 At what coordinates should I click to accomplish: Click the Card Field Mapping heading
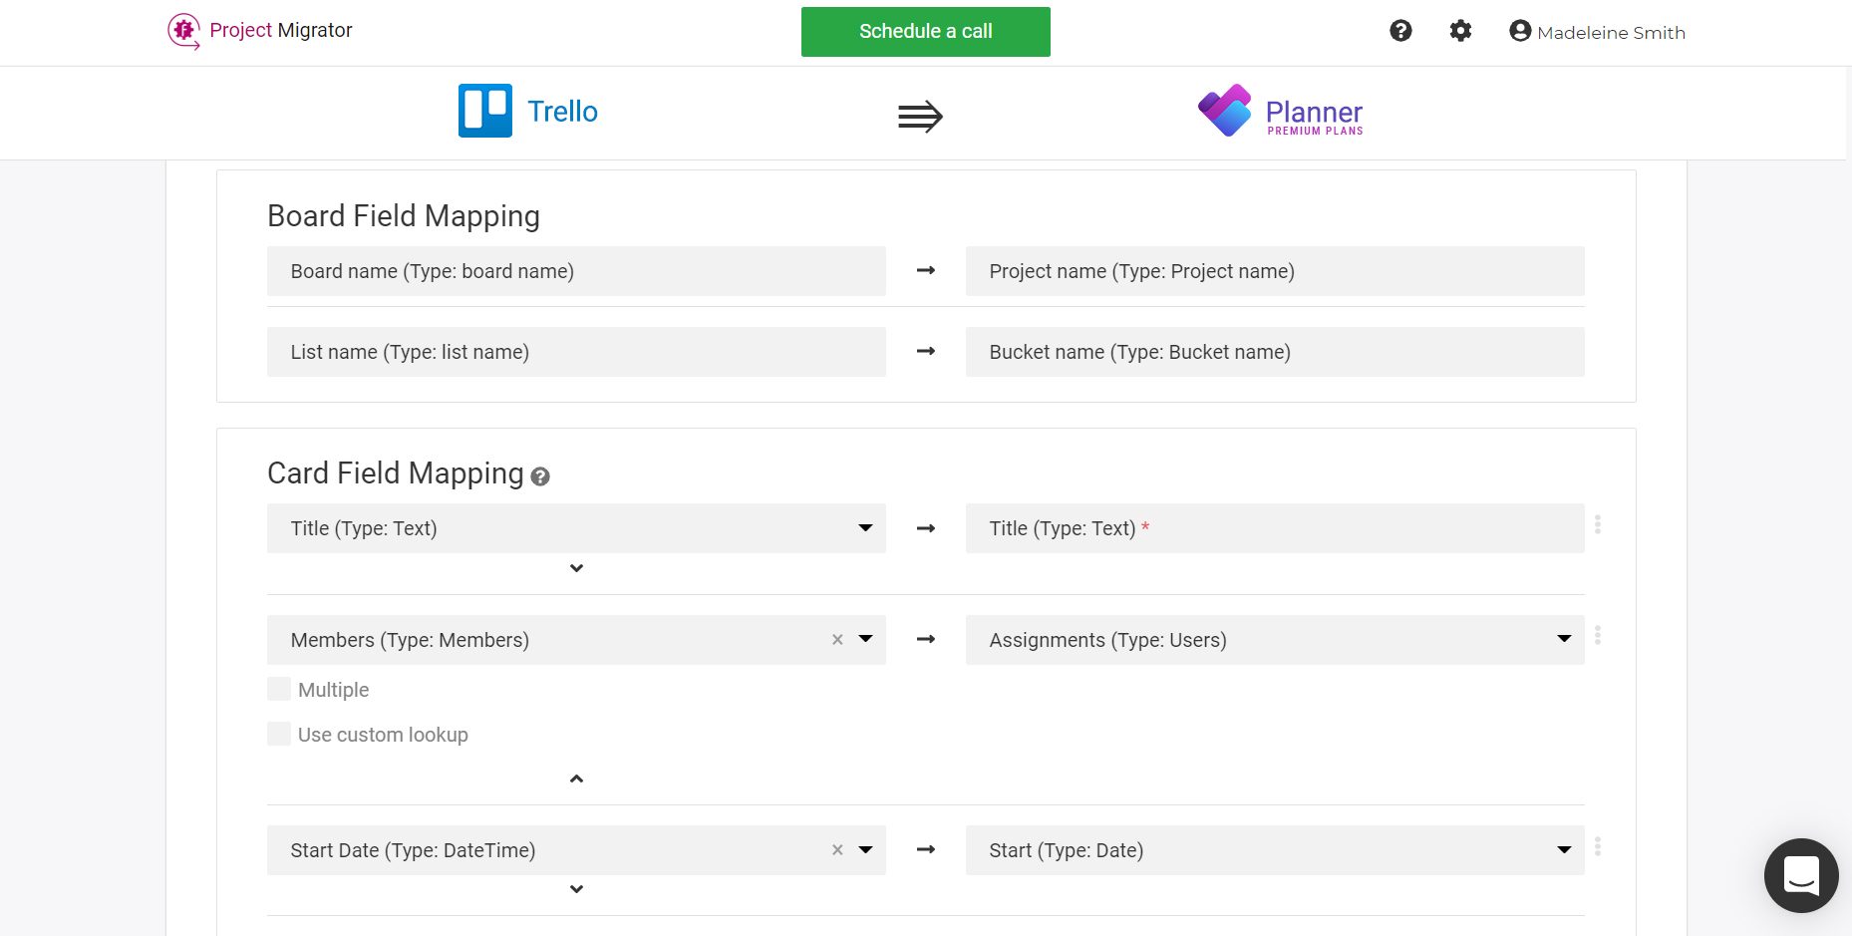pyautogui.click(x=396, y=473)
